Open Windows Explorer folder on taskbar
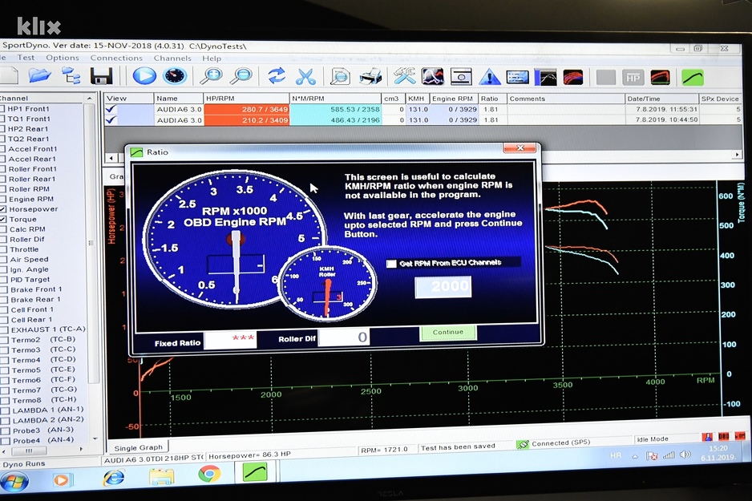This screenshot has width=752, height=501. click(x=161, y=476)
